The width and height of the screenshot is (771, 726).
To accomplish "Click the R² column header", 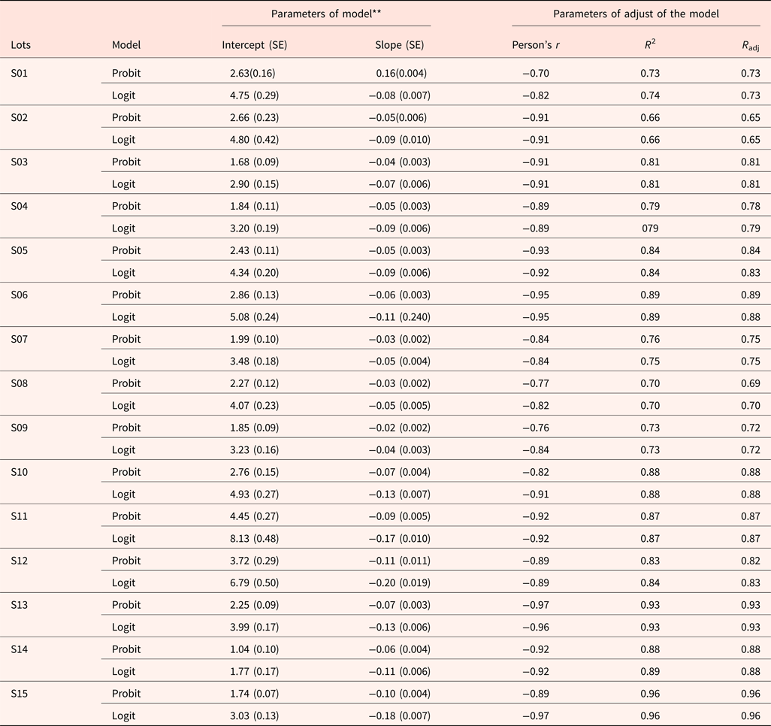I will (651, 45).
